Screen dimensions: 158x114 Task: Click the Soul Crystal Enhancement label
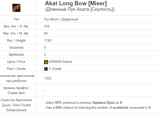pyautogui.click(x=16, y=105)
